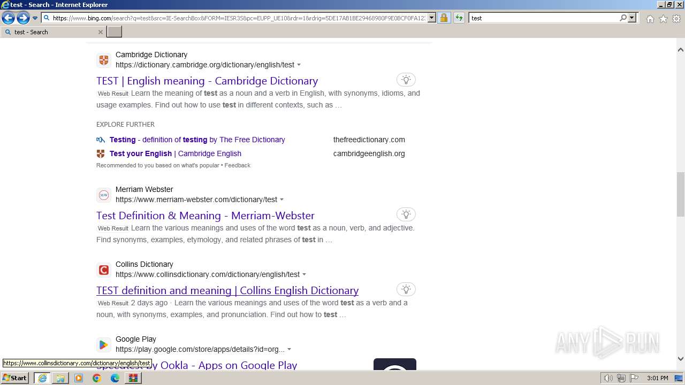This screenshot has width=685, height=385.
Task: Expand the address bar autocomplete dropdown
Action: pos(432,18)
